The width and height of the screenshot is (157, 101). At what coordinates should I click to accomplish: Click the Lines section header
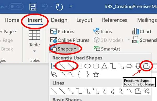[58, 83]
